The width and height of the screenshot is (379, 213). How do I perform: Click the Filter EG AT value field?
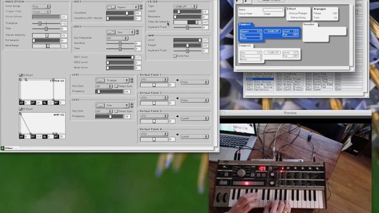coord(27,102)
